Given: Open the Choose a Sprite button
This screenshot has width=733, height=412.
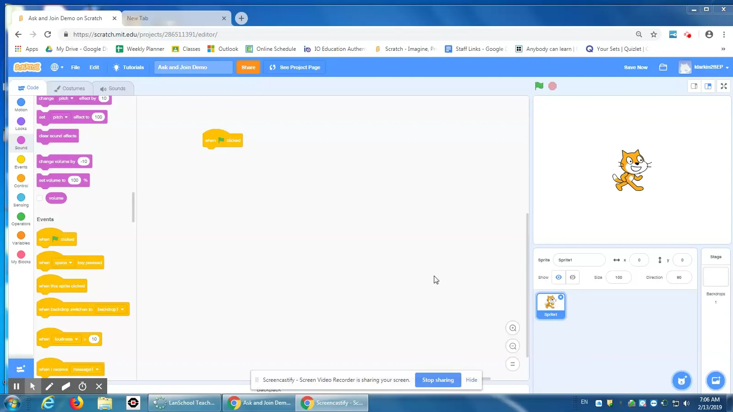Looking at the screenshot, I should pos(682,380).
